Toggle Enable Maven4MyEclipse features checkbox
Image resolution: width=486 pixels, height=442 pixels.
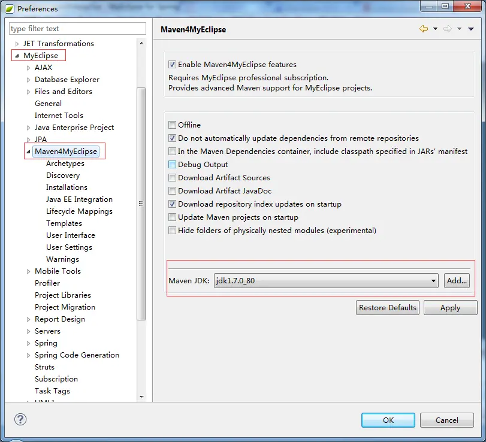tap(172, 65)
